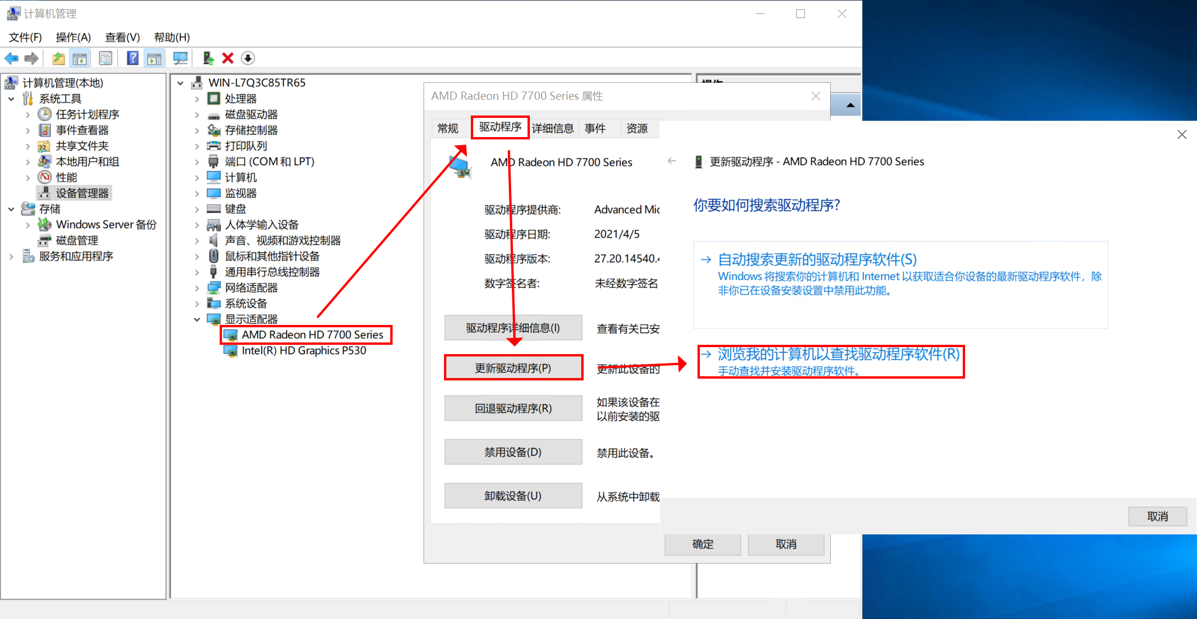The height and width of the screenshot is (619, 1197).
Task: Click the 驱动程序详细信息(I) button
Action: [513, 328]
